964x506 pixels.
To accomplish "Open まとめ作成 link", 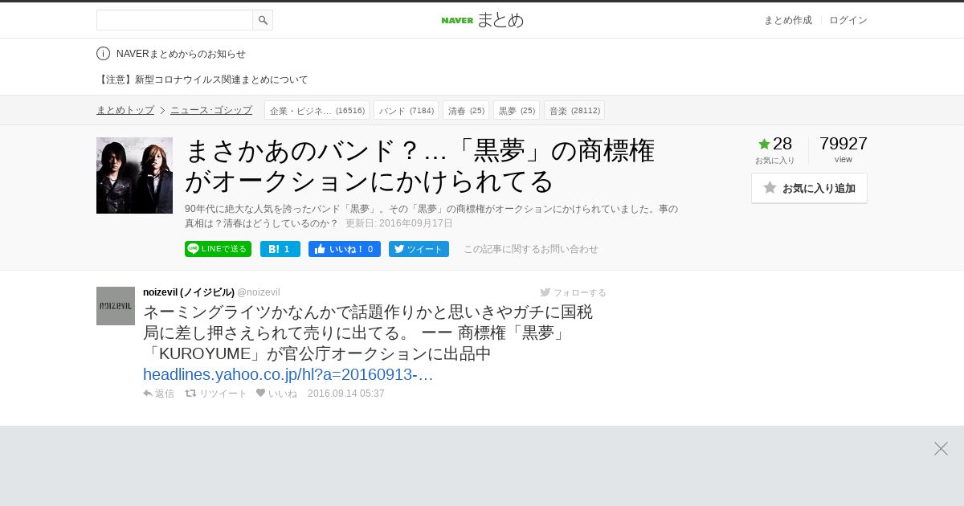I will click(787, 20).
